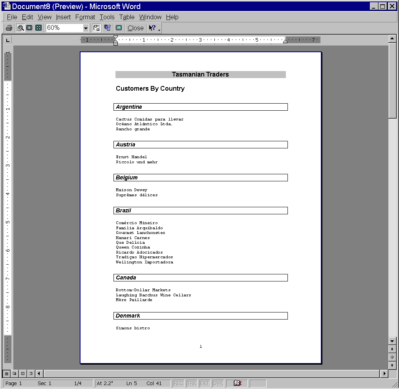
Task: Click the 1/4 page count in status bar
Action: pyautogui.click(x=78, y=383)
